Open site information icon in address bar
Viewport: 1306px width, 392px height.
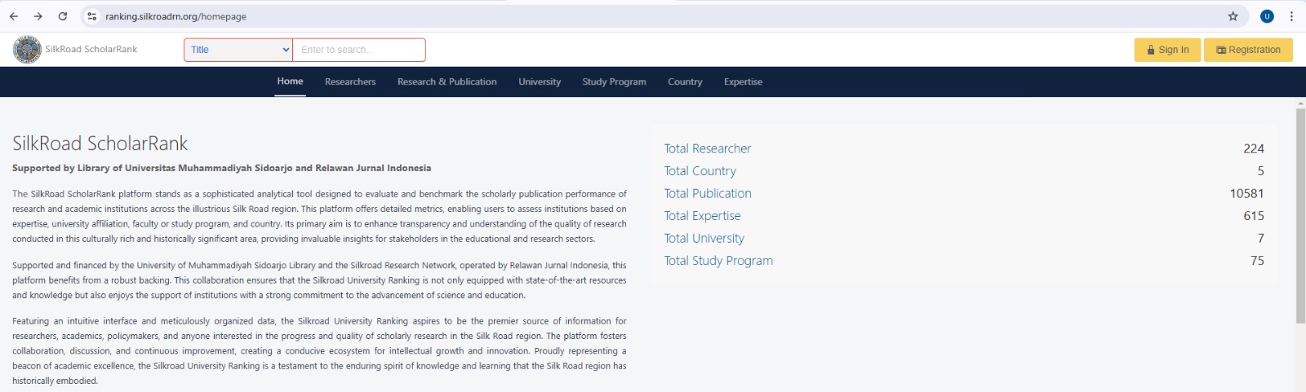coord(92,16)
